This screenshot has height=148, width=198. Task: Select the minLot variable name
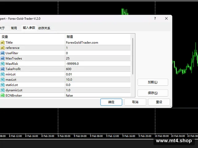[11, 74]
